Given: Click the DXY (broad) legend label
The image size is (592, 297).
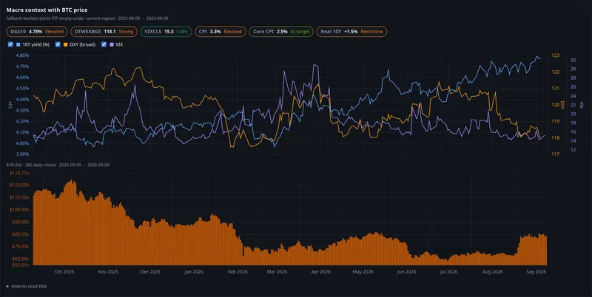Looking at the screenshot, I should click(x=83, y=44).
